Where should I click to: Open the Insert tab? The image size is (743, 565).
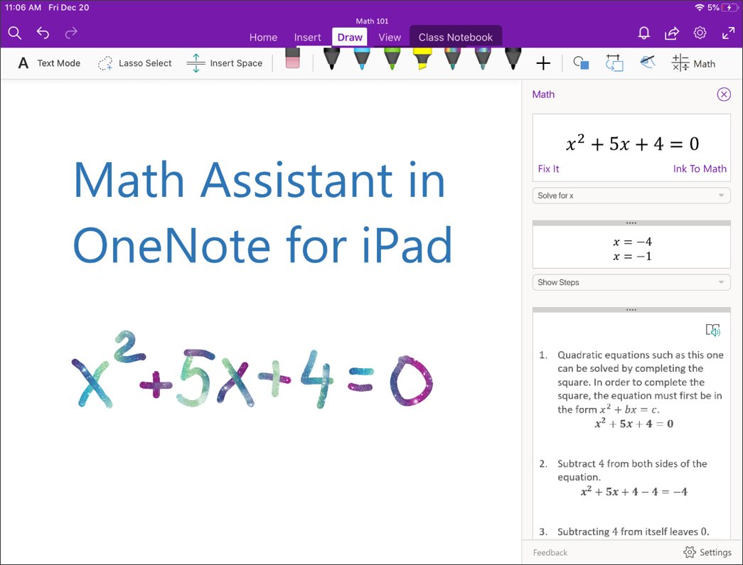click(x=307, y=38)
